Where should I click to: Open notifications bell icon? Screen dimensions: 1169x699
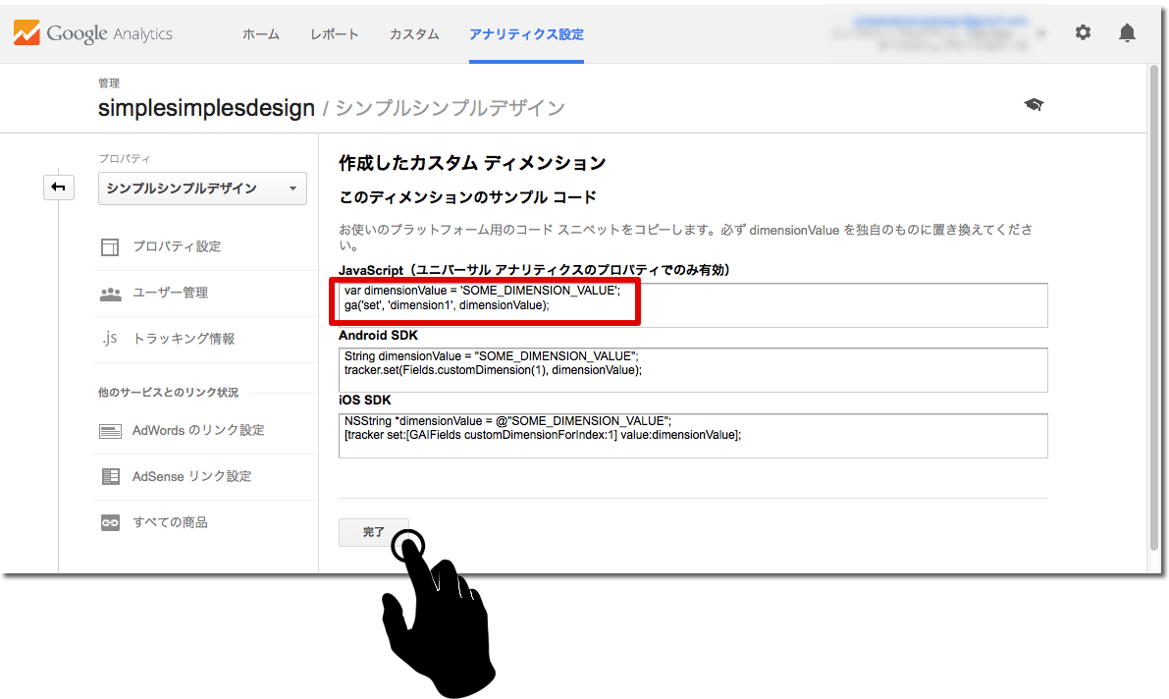click(1127, 32)
